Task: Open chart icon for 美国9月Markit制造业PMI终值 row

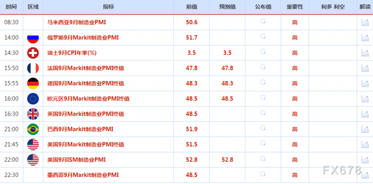Action: (365, 144)
